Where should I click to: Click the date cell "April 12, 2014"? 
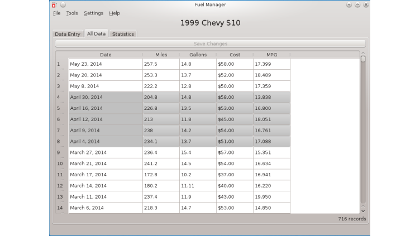tap(106, 119)
